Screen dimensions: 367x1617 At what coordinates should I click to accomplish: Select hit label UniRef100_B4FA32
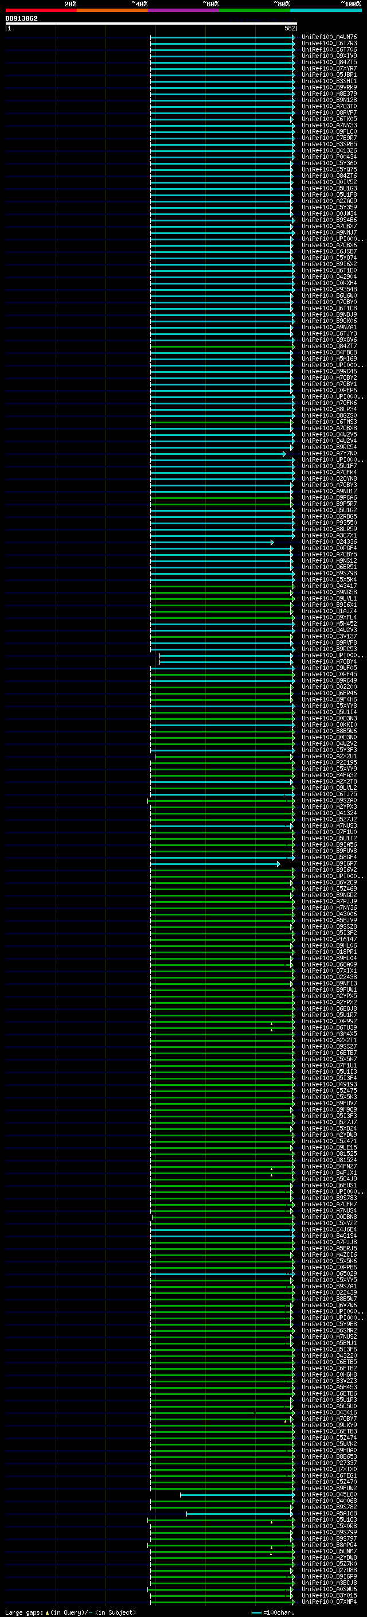click(329, 776)
